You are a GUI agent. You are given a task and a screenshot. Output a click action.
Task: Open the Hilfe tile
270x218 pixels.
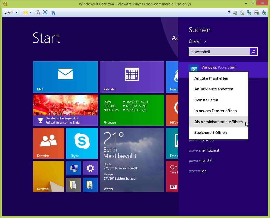[x=172, y=110]
